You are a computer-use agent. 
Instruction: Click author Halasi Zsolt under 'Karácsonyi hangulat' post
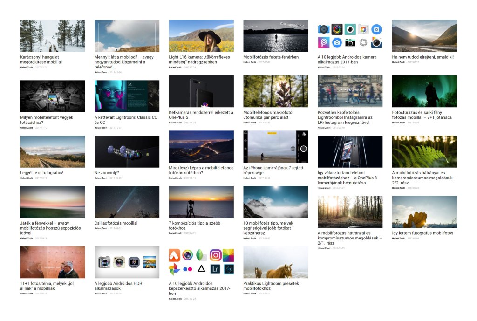(27, 68)
